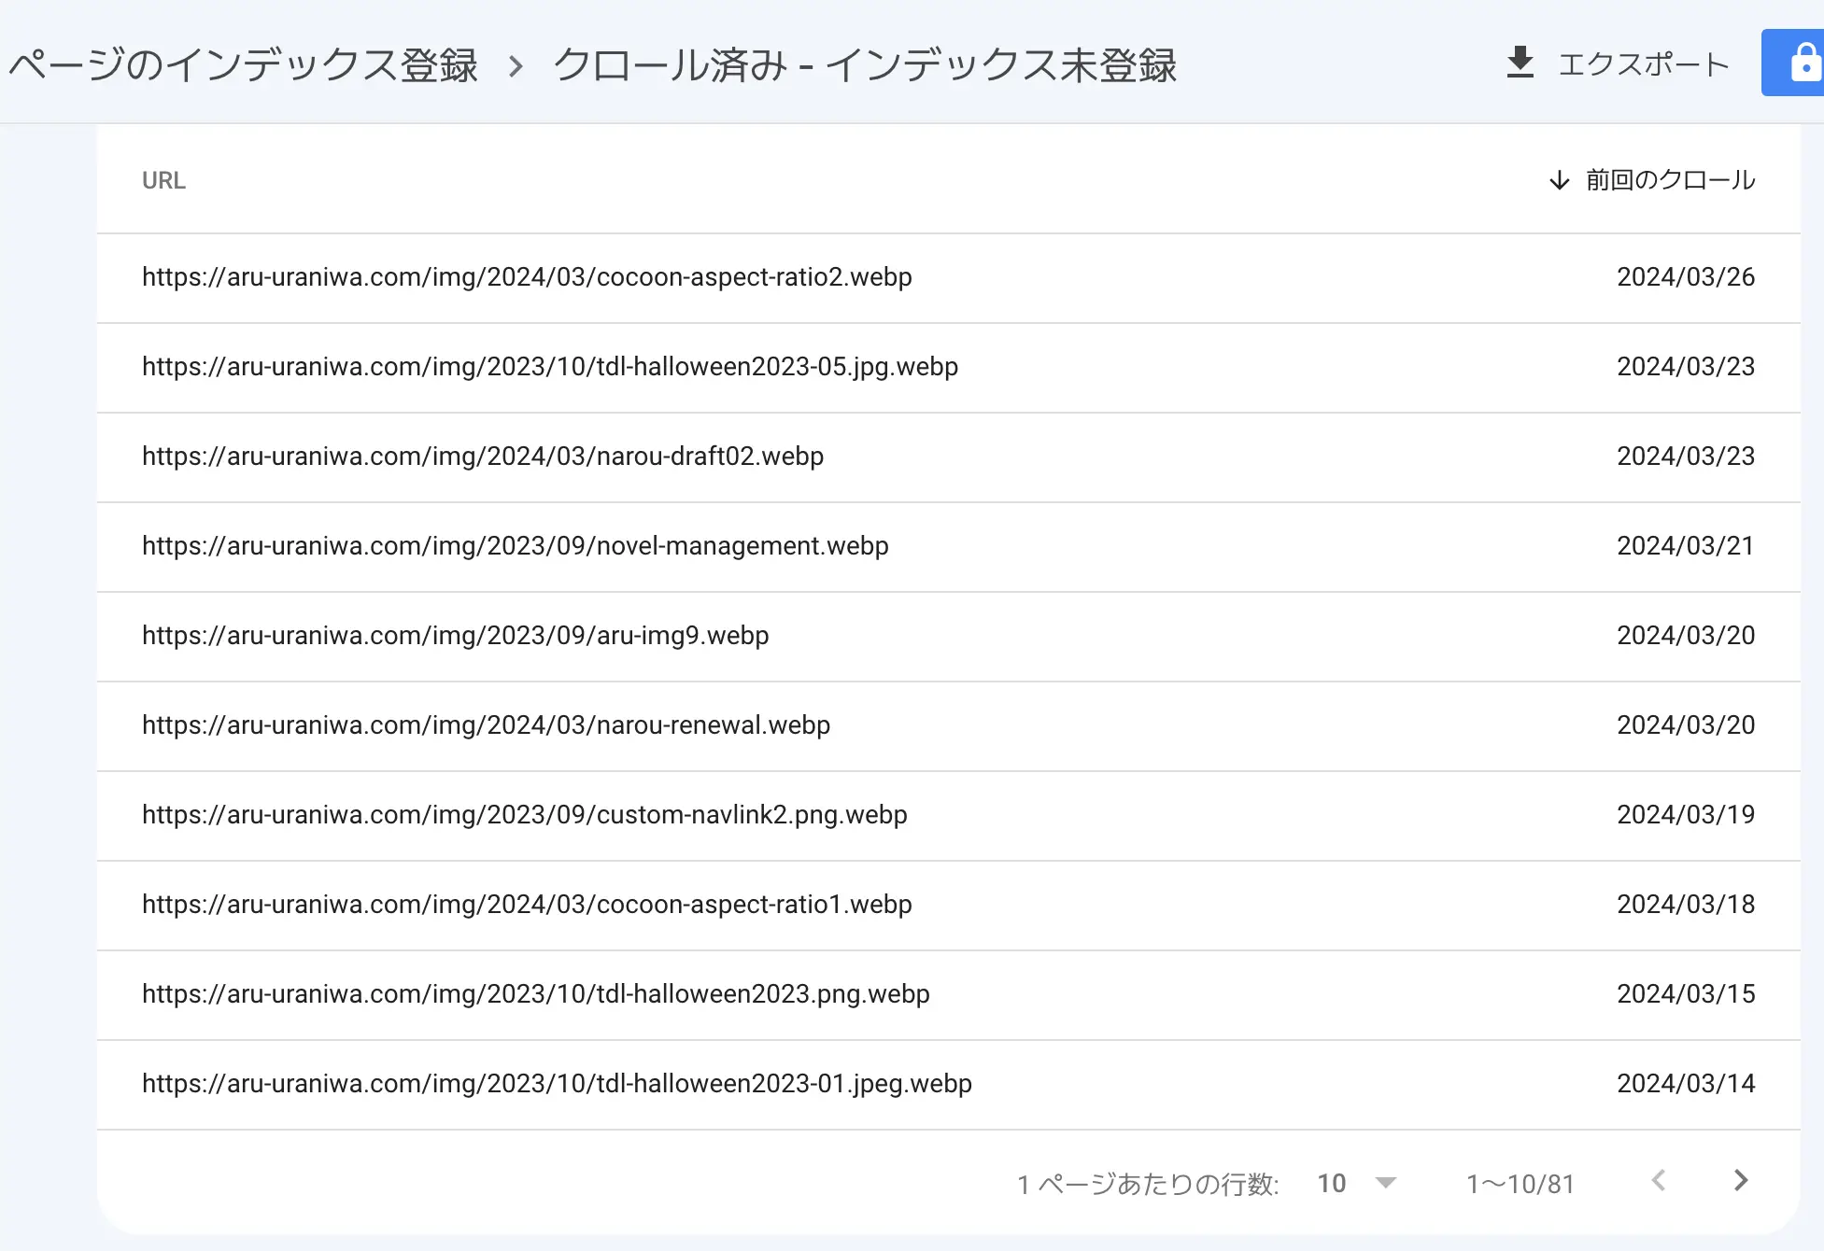The width and height of the screenshot is (1824, 1251).
Task: Click the URL column header
Action: pyautogui.click(x=163, y=180)
